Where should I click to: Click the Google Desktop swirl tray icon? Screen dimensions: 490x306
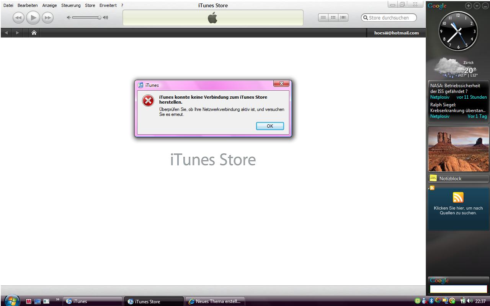[x=438, y=301]
